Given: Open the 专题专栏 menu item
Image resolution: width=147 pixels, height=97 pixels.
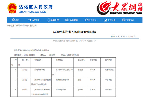Looking at the screenshot, I should coord(130,20).
